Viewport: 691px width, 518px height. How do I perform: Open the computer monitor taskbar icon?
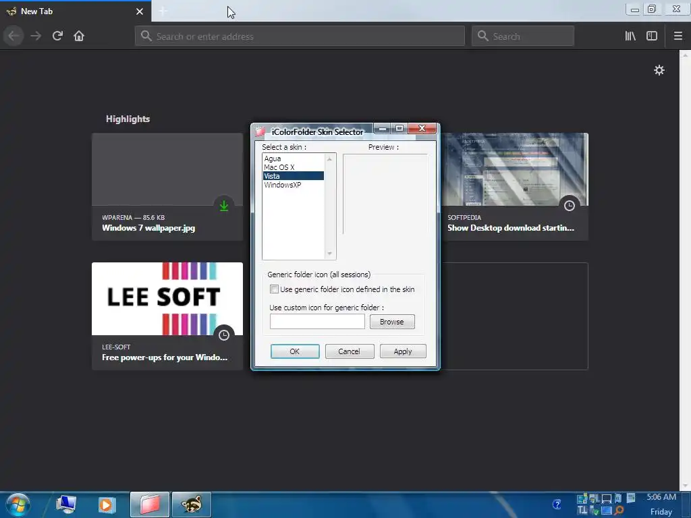[66, 505]
